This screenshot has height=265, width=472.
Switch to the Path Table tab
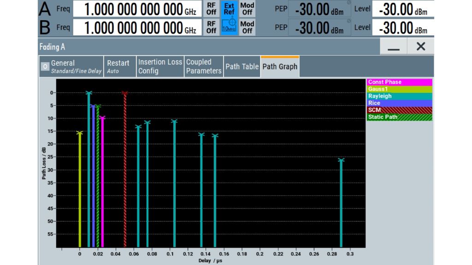pos(242,66)
